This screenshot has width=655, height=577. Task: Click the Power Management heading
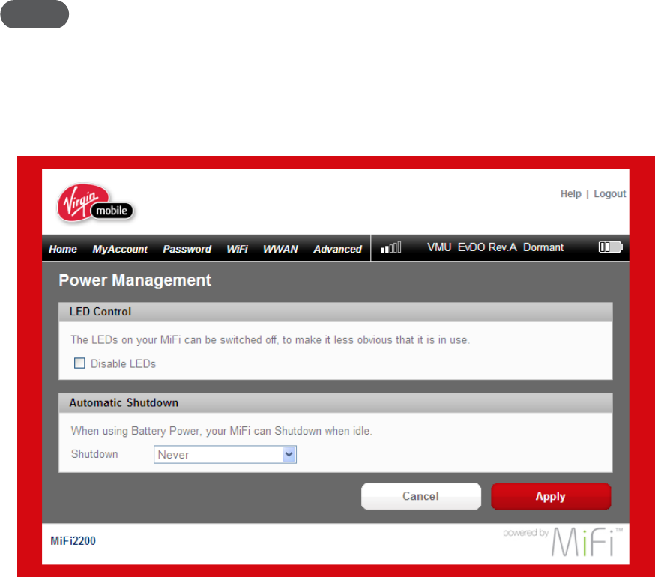[x=135, y=280]
